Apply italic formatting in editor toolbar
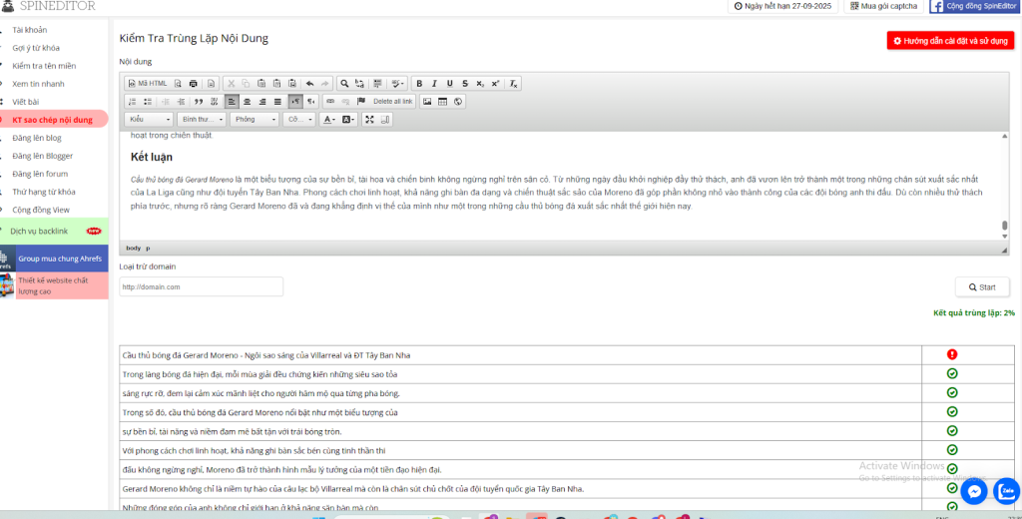 pyautogui.click(x=434, y=84)
